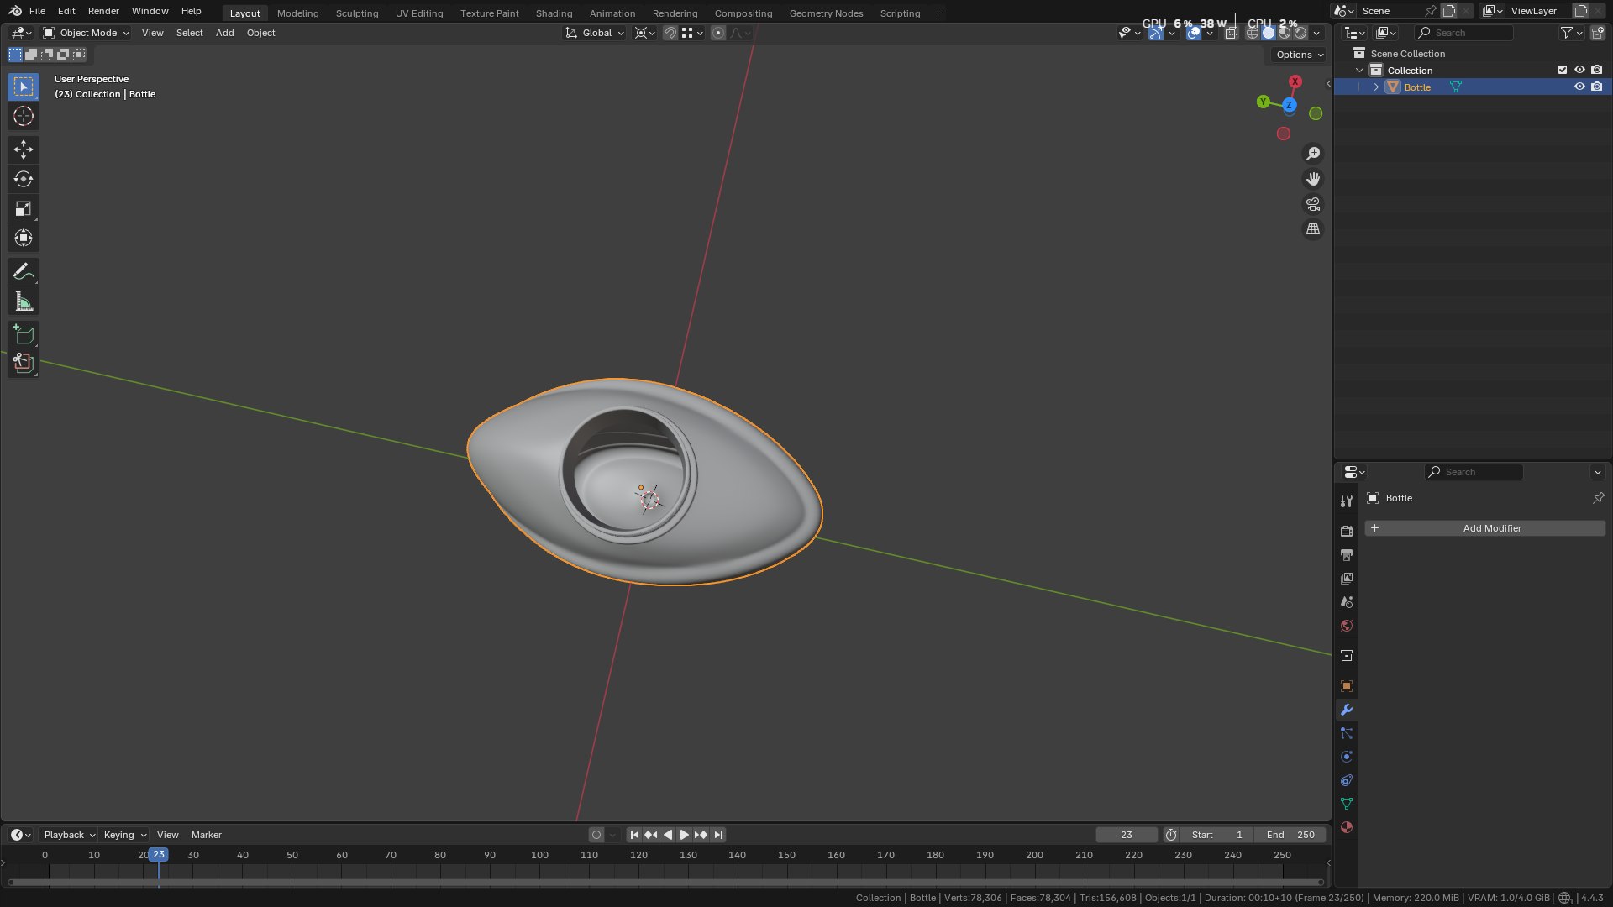Open the Object Mode dropdown

pos(87,33)
